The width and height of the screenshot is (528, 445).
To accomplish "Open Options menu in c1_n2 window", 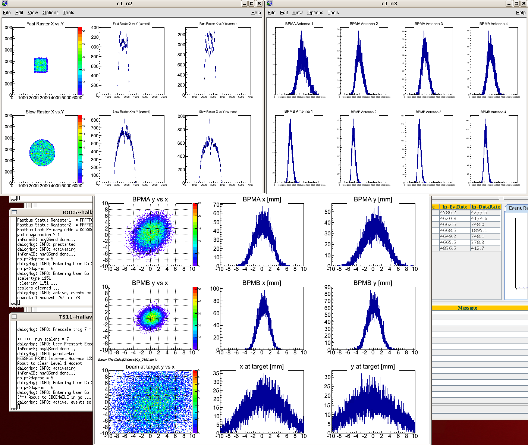I will click(x=50, y=12).
